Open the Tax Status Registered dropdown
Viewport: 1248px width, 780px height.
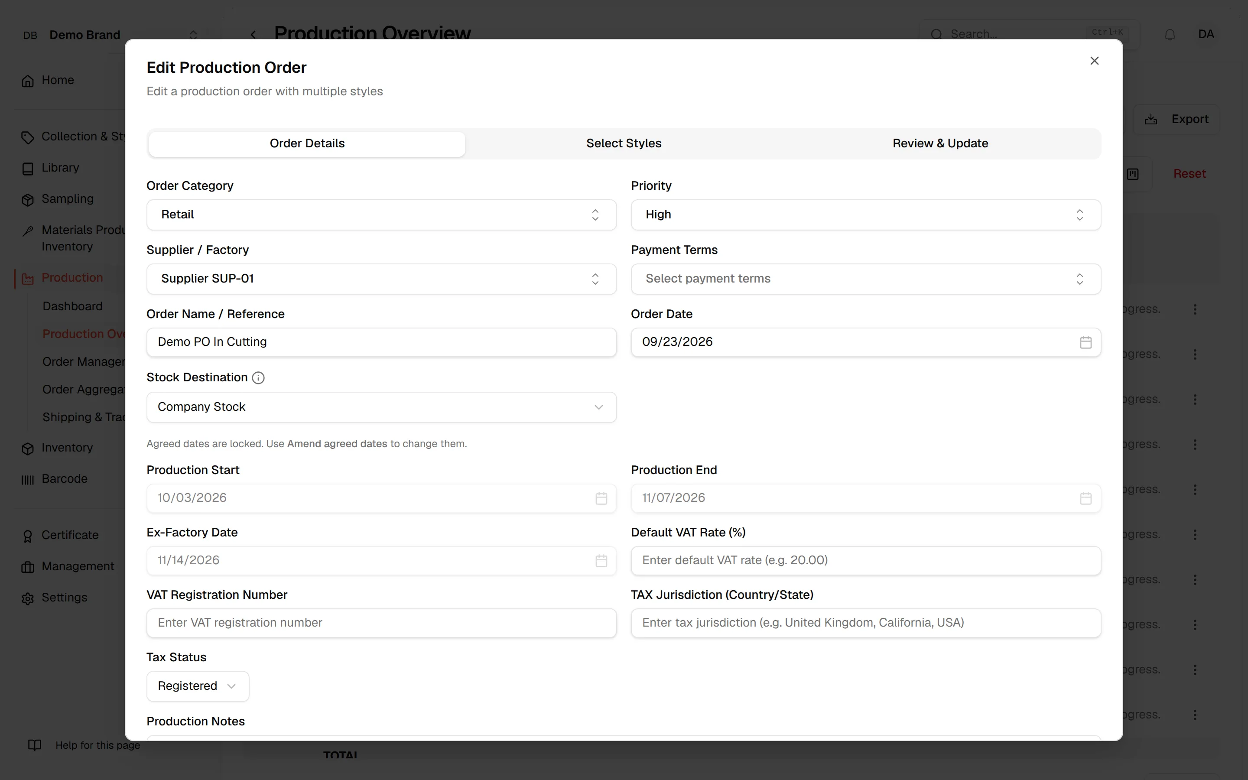(x=198, y=686)
